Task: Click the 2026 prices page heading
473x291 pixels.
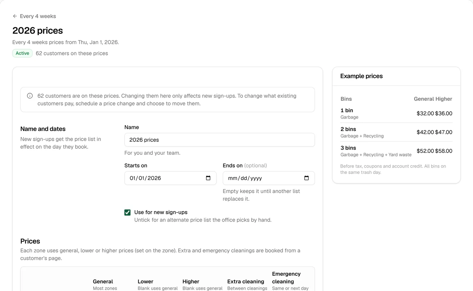Action: [x=38, y=30]
